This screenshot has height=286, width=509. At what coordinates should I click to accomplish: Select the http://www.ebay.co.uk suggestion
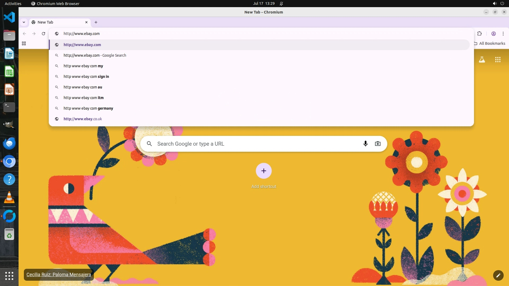click(83, 119)
